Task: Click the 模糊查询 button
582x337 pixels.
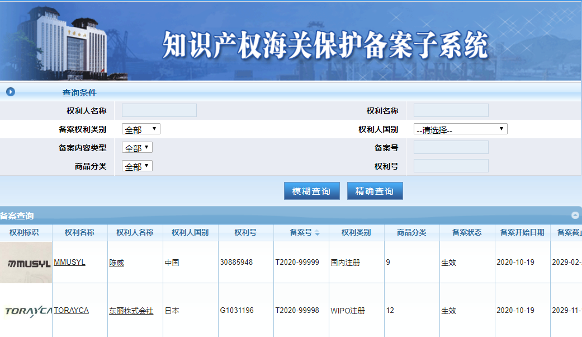Action: click(x=311, y=191)
